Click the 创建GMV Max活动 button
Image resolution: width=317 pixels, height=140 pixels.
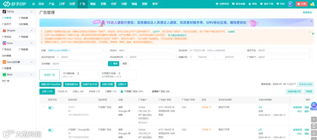coord(50,84)
